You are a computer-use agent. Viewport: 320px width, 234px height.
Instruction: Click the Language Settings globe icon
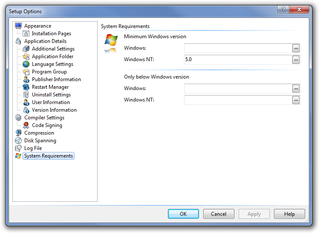(x=26, y=64)
